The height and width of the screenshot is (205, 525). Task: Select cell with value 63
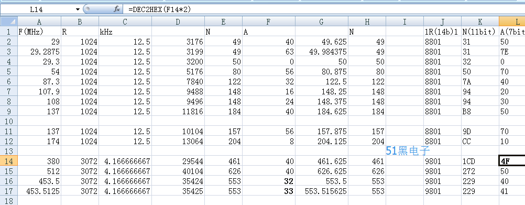(x=269, y=51)
